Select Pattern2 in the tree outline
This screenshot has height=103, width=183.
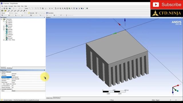[10, 33]
